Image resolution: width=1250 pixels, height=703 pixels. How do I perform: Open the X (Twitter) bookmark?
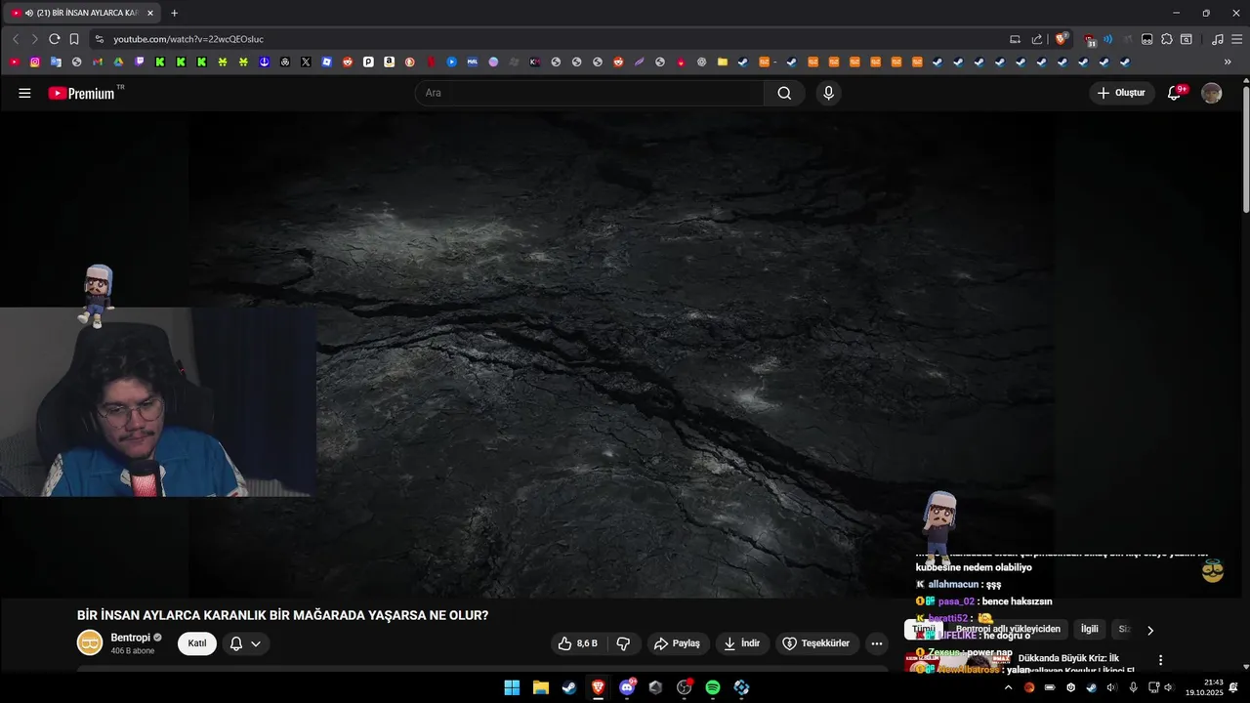tap(306, 62)
